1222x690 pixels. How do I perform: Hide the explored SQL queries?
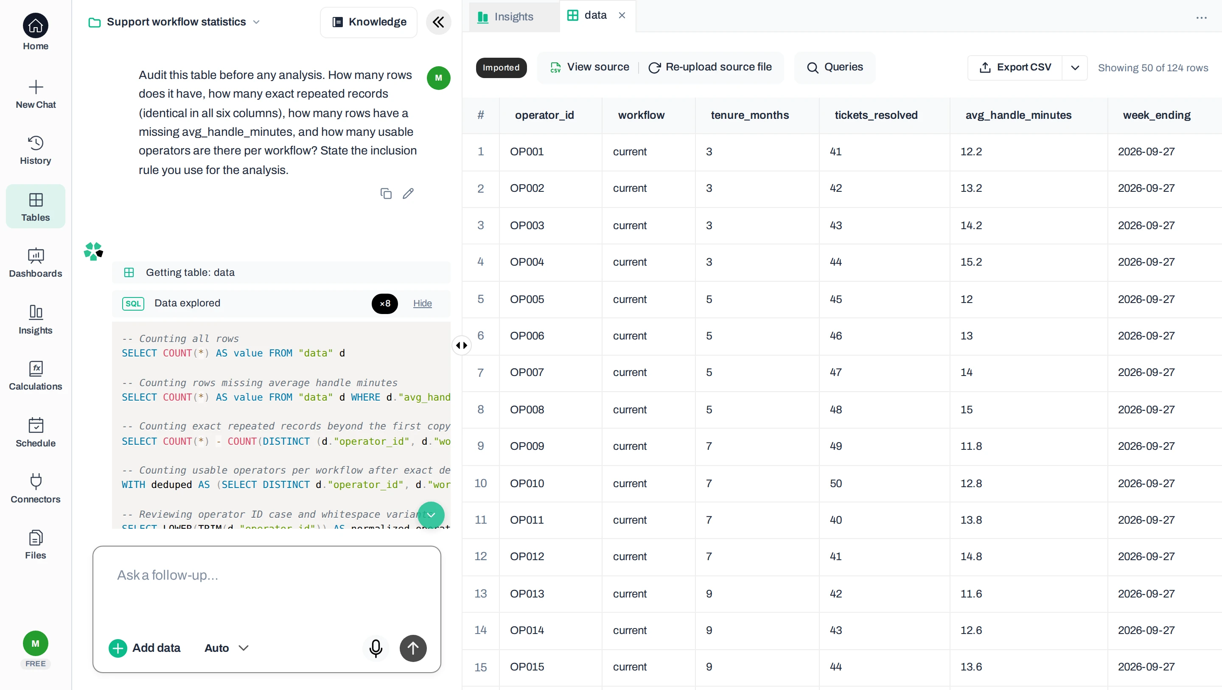(x=422, y=303)
